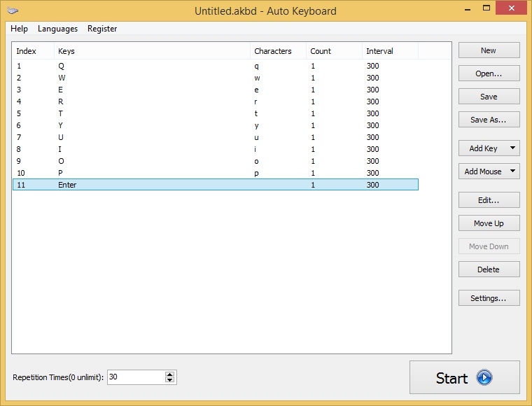Click the Edit... button
This screenshot has height=406, width=532.
489,200
